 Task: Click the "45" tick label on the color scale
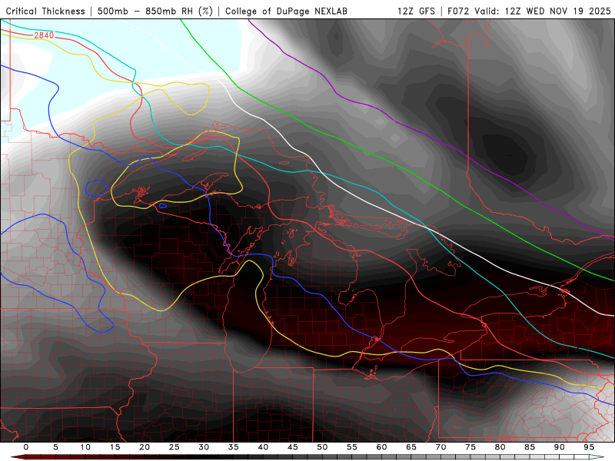293,447
